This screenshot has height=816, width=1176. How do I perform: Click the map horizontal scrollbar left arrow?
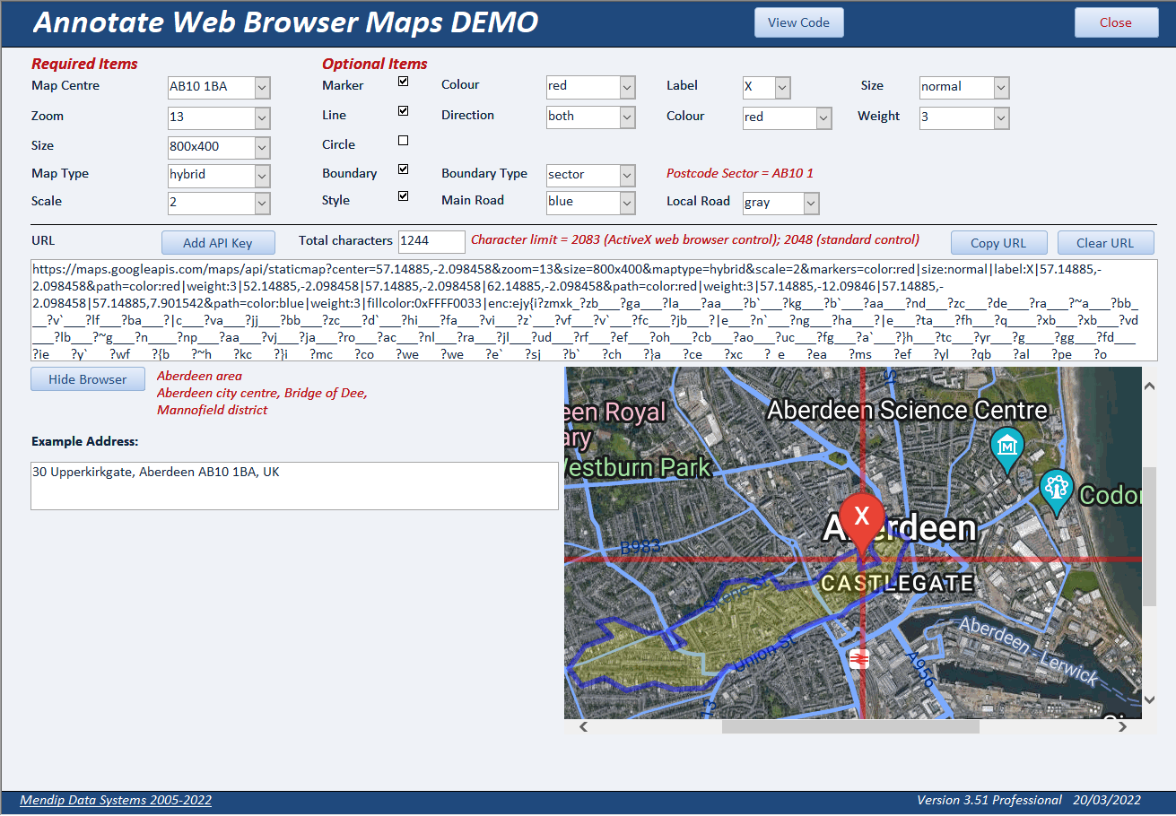tap(583, 727)
